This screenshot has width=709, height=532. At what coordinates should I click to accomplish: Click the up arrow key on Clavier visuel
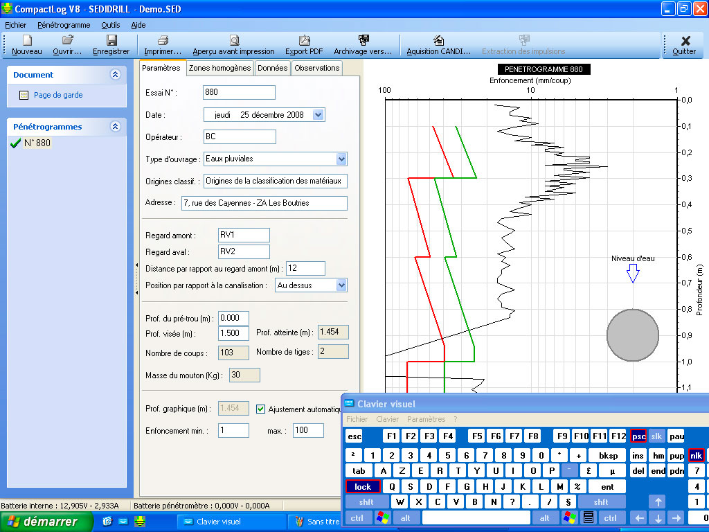pyautogui.click(x=658, y=502)
